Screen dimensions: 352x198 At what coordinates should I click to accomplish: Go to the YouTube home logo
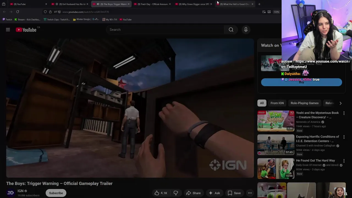pyautogui.click(x=26, y=30)
